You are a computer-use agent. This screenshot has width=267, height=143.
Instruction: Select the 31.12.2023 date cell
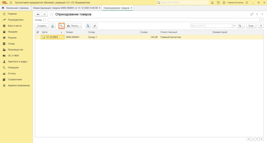coord(52,37)
